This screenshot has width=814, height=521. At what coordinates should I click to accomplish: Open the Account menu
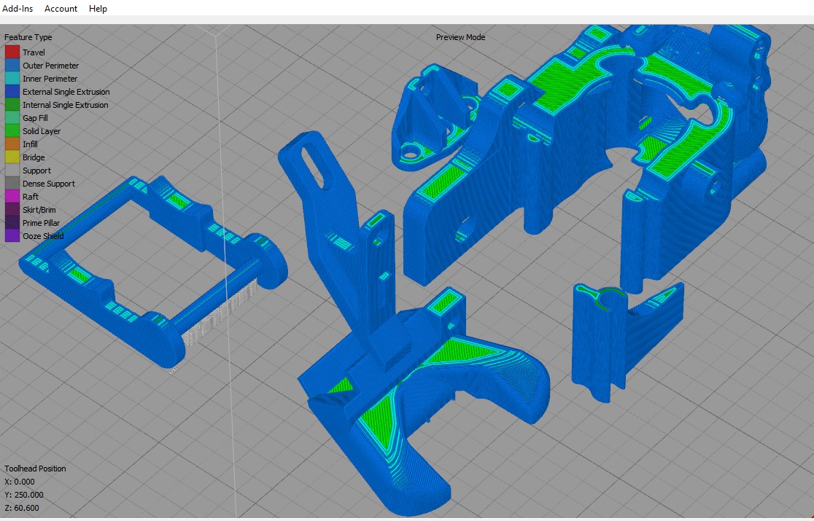tap(61, 8)
